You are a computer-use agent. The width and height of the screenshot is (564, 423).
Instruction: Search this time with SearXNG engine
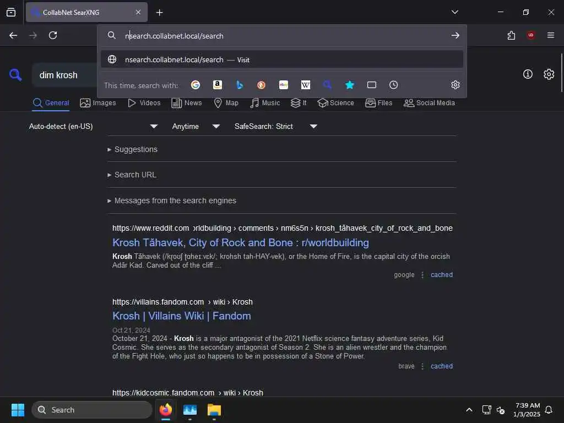(327, 85)
